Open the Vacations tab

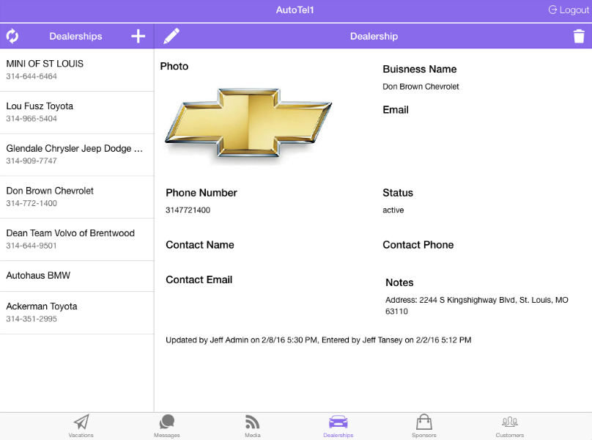(x=81, y=426)
